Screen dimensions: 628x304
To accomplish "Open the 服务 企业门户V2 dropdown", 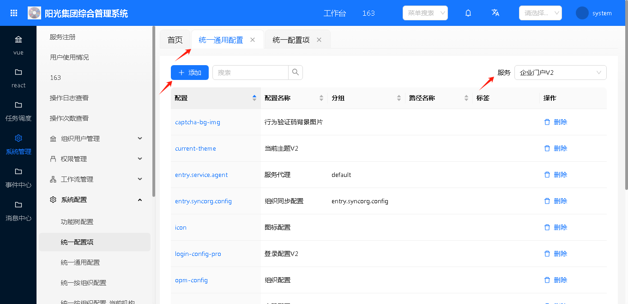I will click(561, 73).
